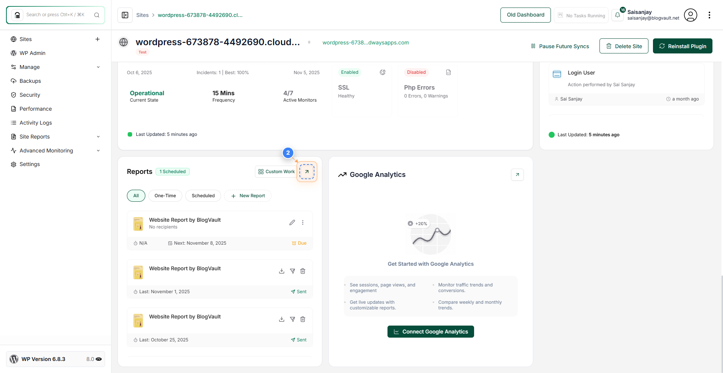Expand Advanced Monitoring chevron
This screenshot has height=373, width=723.
pyautogui.click(x=98, y=151)
